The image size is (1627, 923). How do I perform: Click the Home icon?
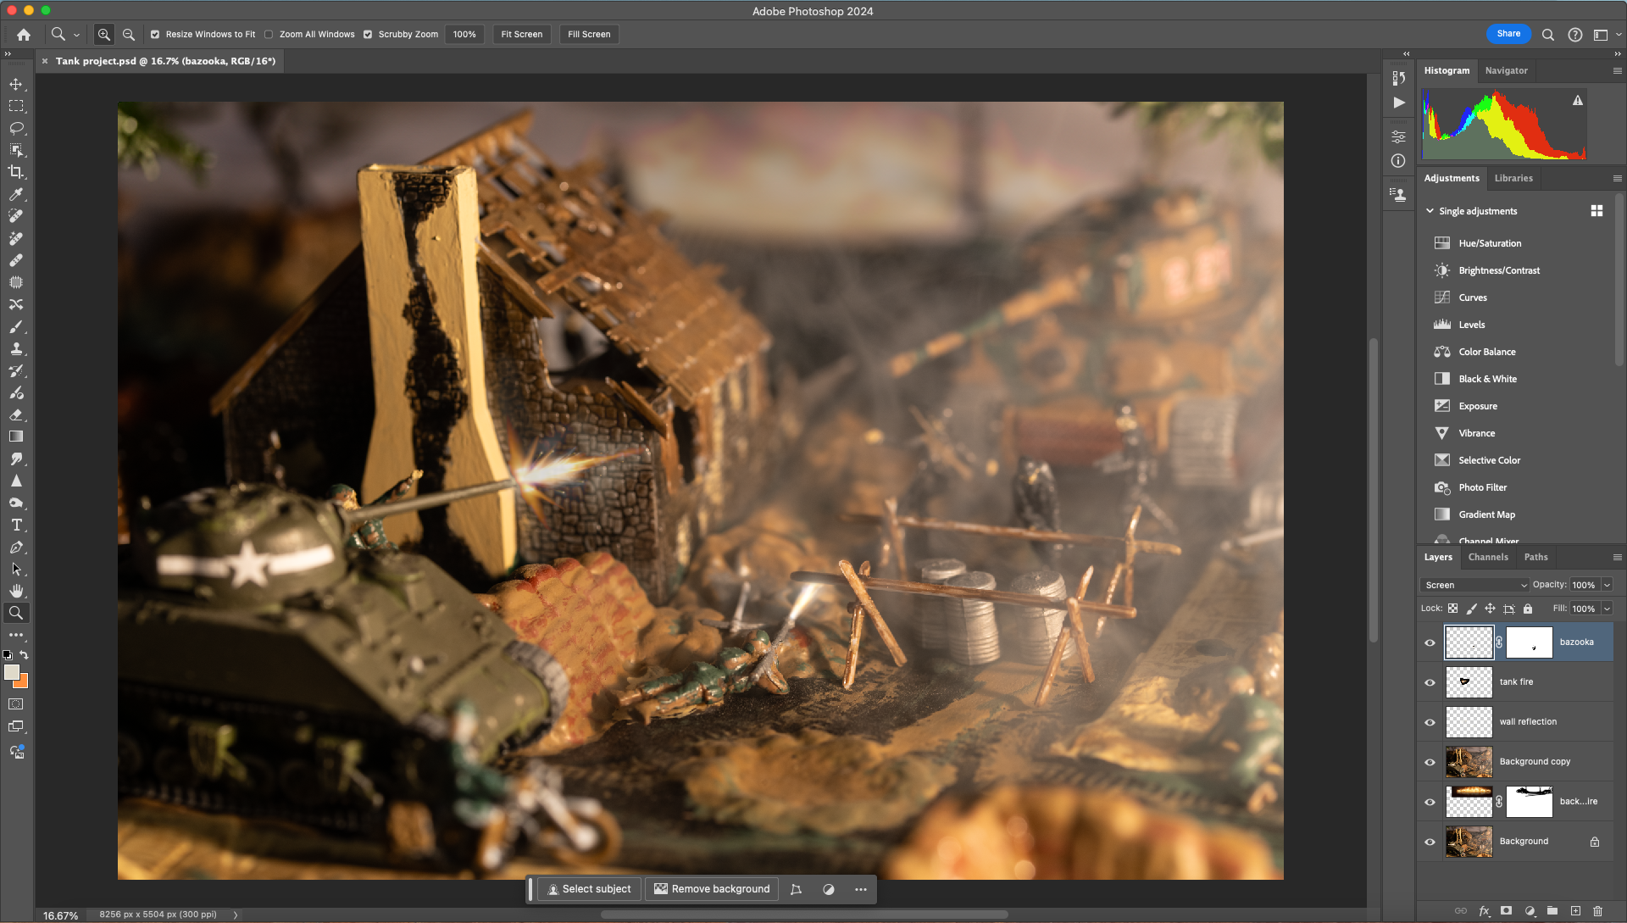click(24, 35)
